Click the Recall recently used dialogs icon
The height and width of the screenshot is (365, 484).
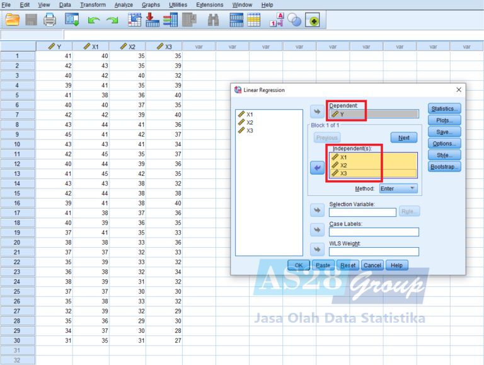coord(72,20)
